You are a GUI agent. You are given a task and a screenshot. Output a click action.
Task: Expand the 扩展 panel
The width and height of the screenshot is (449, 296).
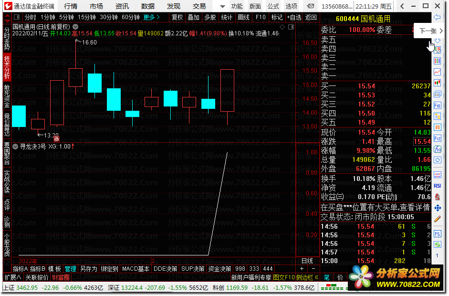click(x=12, y=277)
